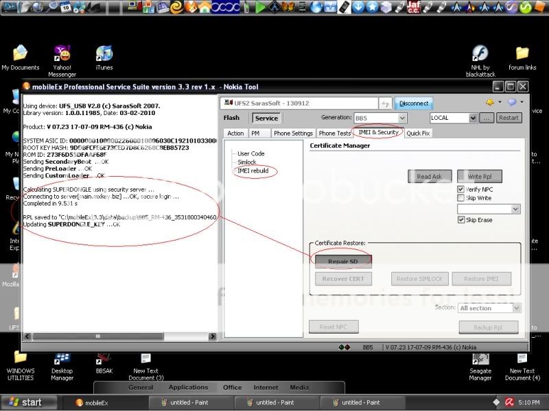Open the blue download arrow dock icon
This screenshot has height=411, width=549.
tap(358, 8)
